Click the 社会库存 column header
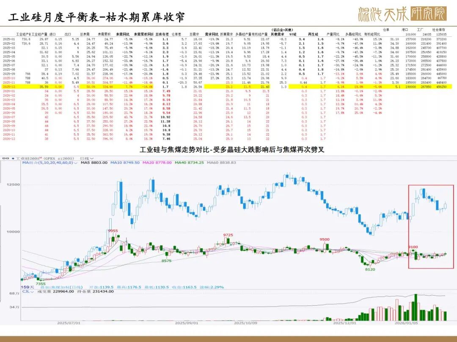Viewport: 457px width, 342px height. coord(439,30)
